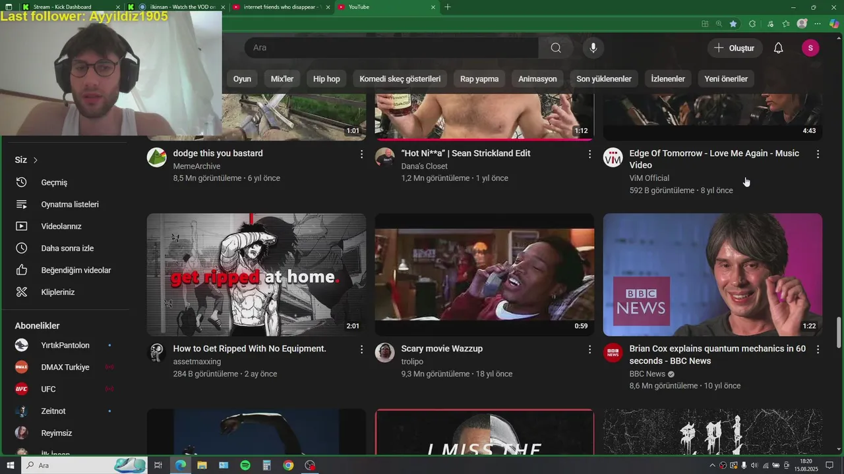Click the search magnifier button
Image resolution: width=844 pixels, height=474 pixels.
[x=556, y=47]
